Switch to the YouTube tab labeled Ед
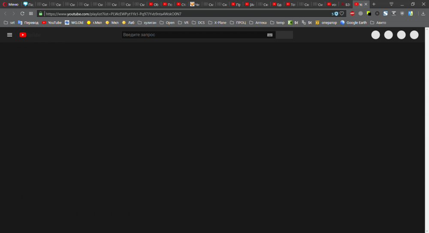This screenshot has width=429, height=233. [277, 4]
